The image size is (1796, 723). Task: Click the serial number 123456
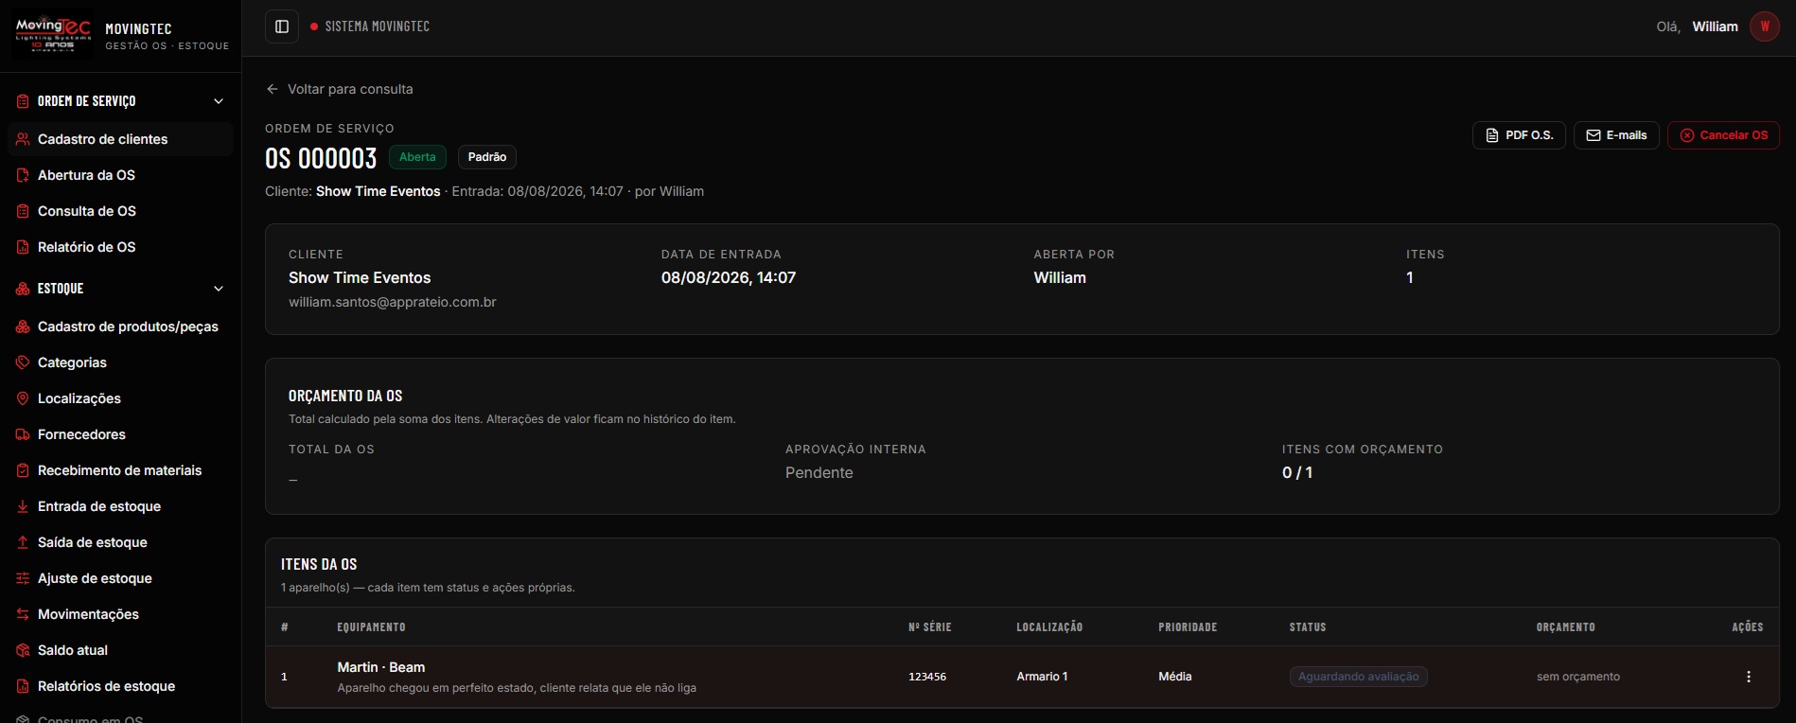(927, 677)
